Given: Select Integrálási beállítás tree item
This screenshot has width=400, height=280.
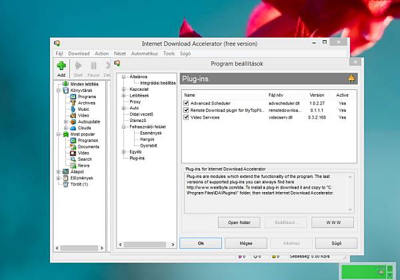Looking at the screenshot, I should pos(158,83).
